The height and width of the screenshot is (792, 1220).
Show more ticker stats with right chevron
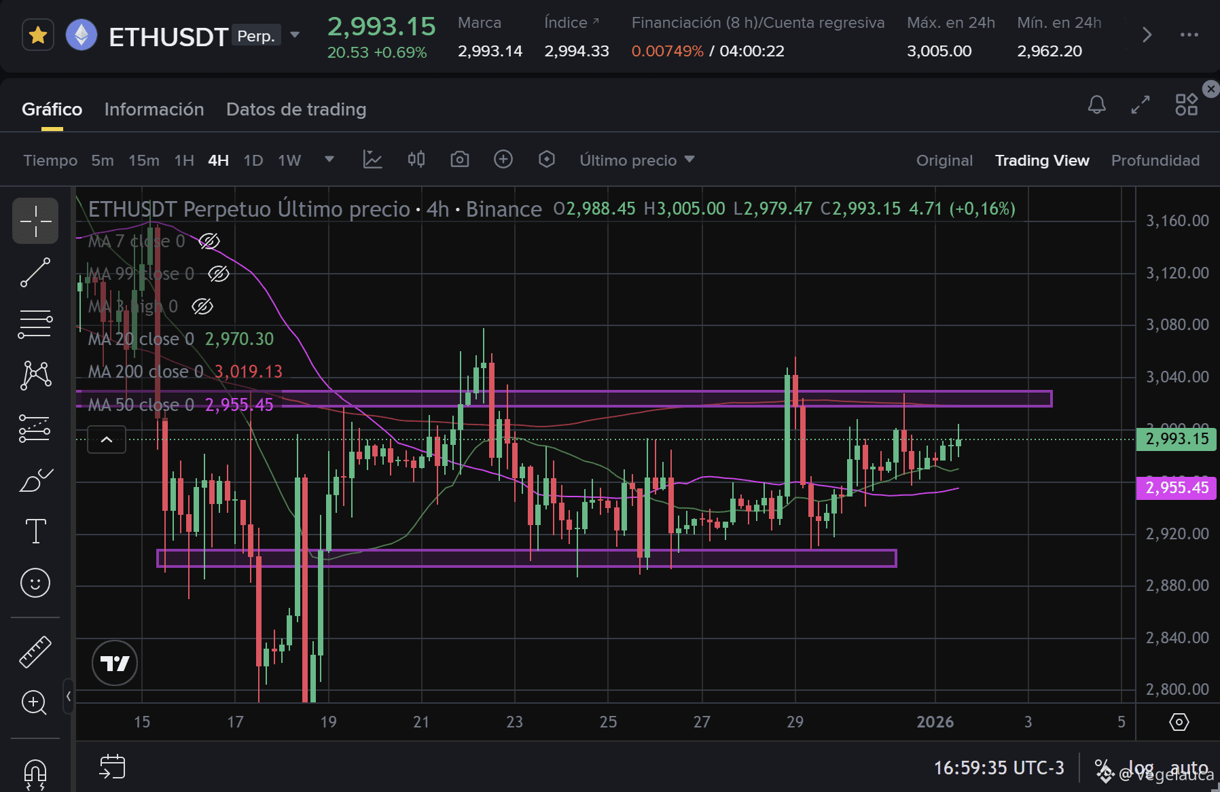(x=1147, y=35)
